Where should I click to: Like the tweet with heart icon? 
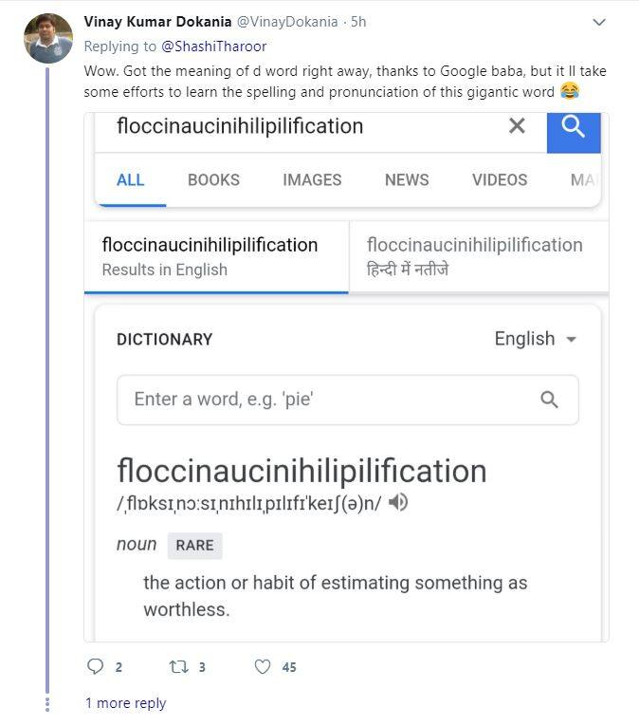click(263, 667)
